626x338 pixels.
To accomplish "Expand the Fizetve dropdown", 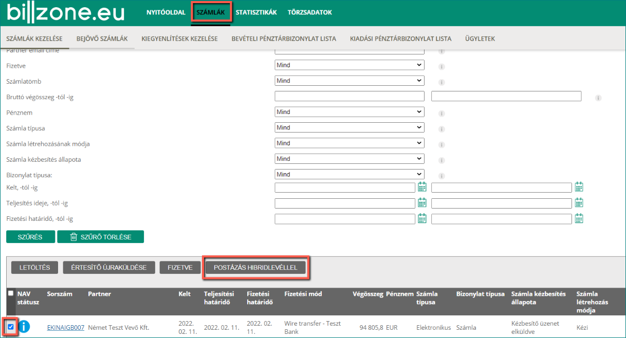I will click(349, 65).
